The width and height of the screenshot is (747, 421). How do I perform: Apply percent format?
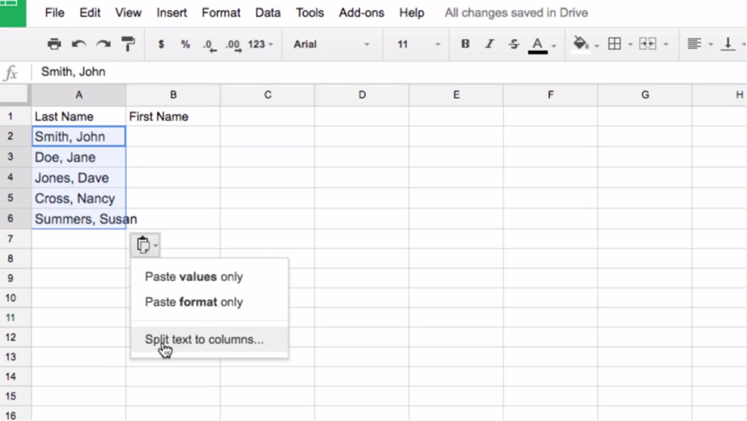(x=185, y=44)
